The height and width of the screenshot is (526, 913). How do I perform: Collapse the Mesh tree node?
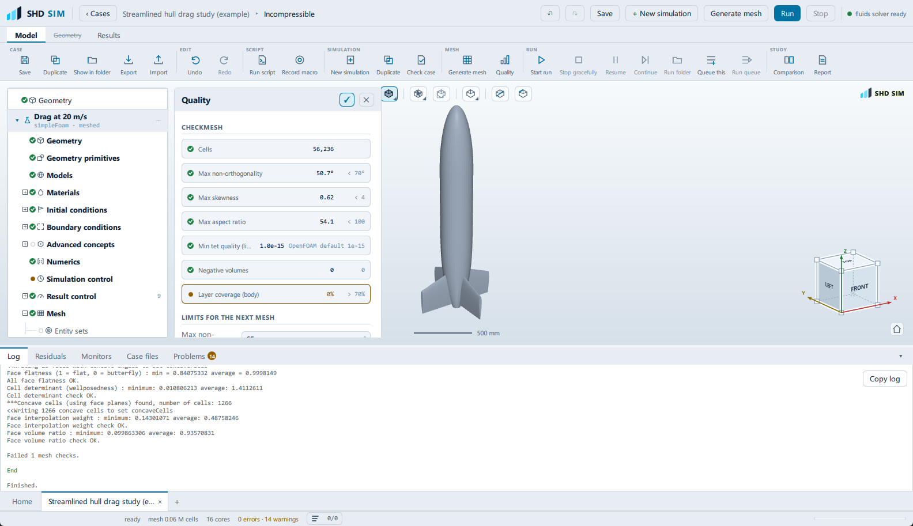pyautogui.click(x=25, y=313)
